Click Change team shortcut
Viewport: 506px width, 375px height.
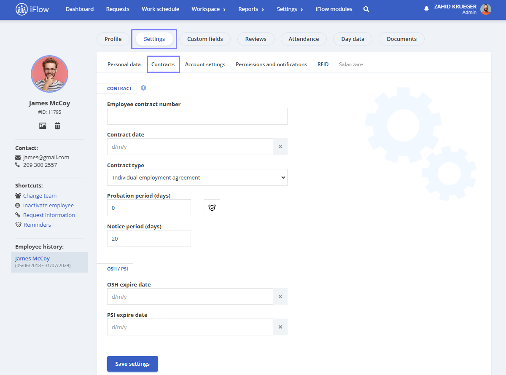(x=40, y=196)
